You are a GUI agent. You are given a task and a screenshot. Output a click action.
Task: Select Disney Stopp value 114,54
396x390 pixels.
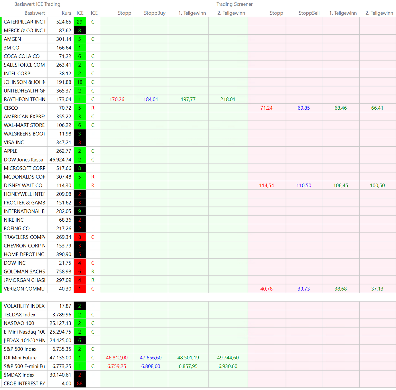pos(266,186)
